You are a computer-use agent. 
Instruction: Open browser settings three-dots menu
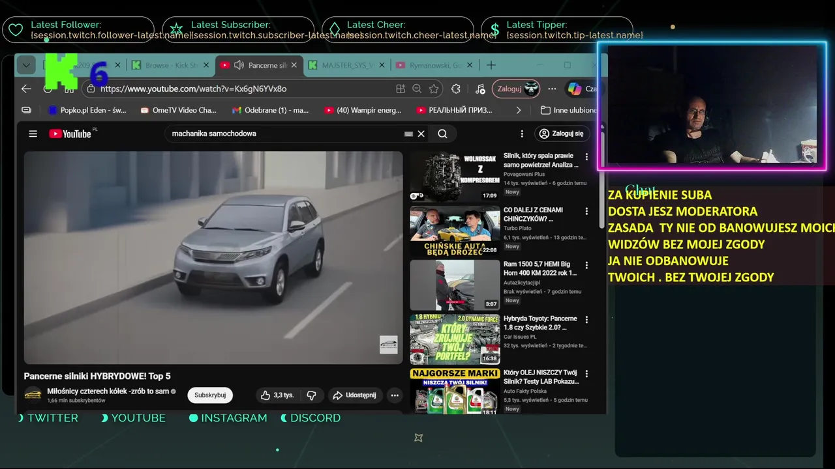552,89
